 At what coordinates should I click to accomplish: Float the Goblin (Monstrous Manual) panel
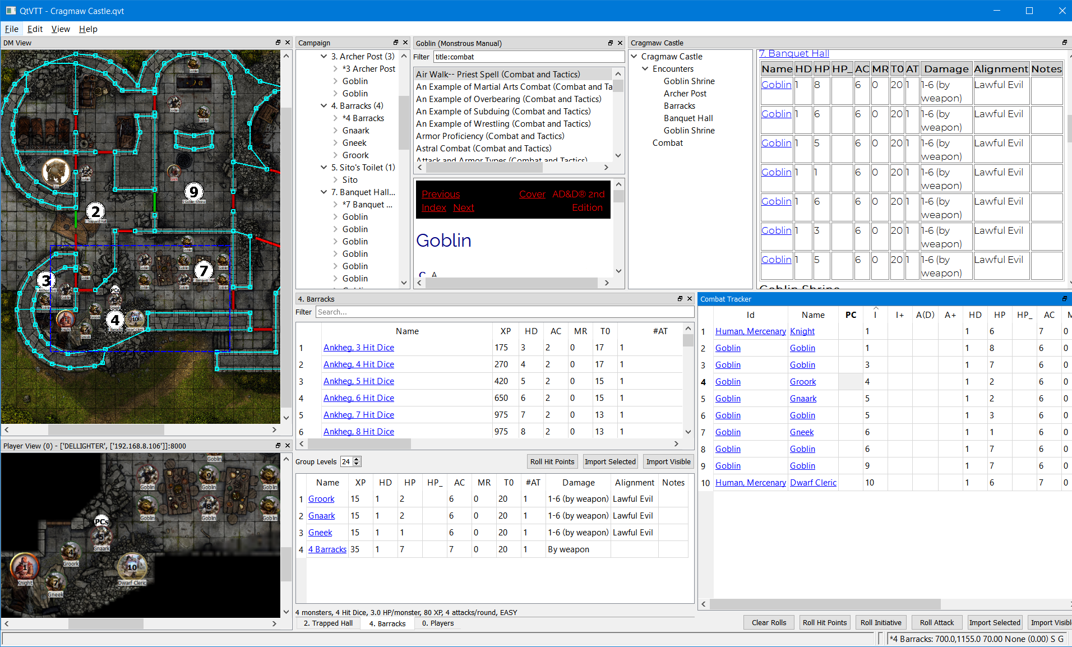coord(611,43)
